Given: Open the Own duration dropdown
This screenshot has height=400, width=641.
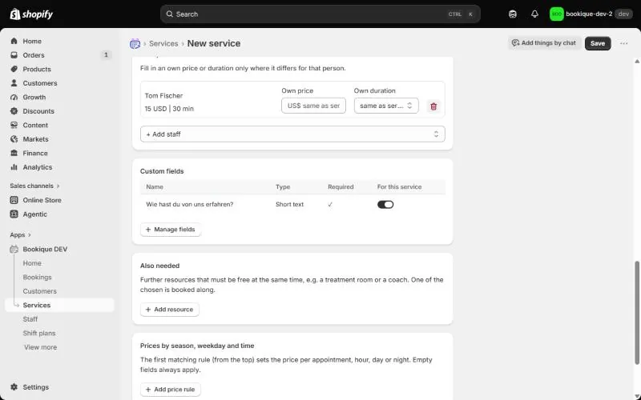Looking at the screenshot, I should pyautogui.click(x=386, y=106).
